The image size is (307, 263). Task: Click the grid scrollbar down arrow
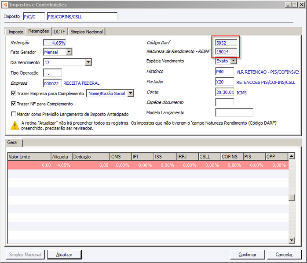point(292,240)
